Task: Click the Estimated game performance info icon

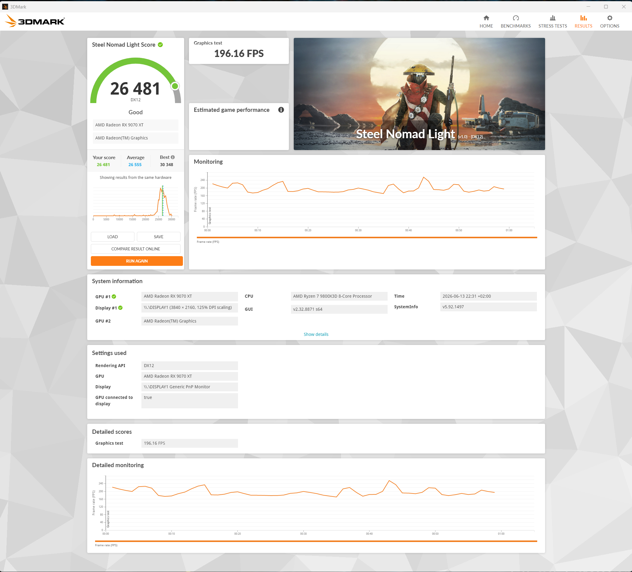Action: [x=281, y=110]
